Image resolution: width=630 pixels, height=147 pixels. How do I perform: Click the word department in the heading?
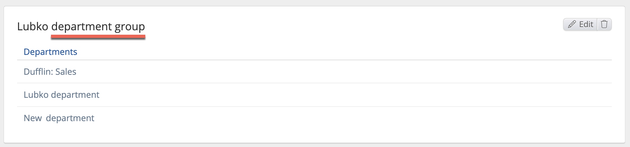pos(82,26)
